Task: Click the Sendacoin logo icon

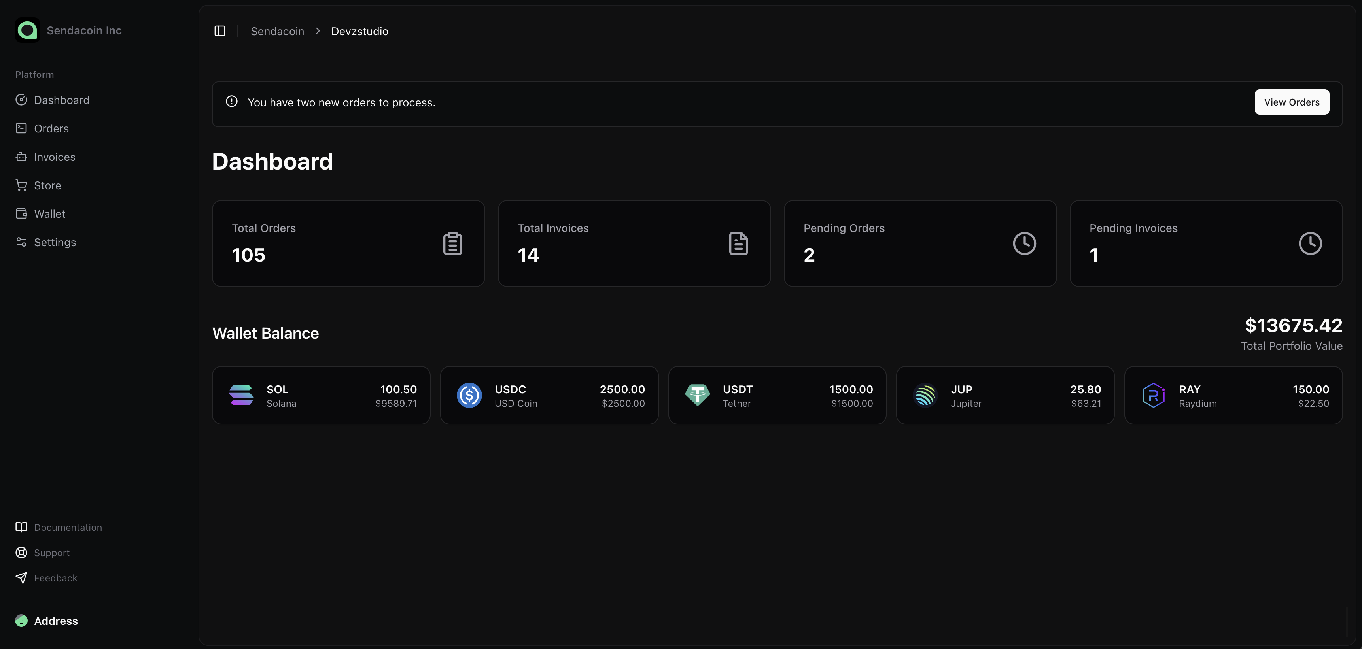Action: tap(28, 31)
